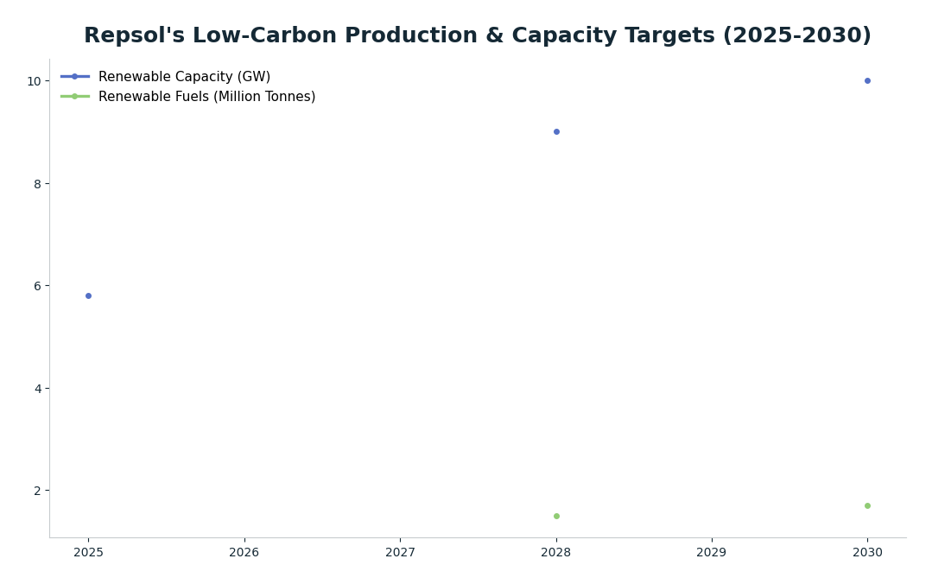
Task: Click the chart title about Repsol's targets
Action: point(478,35)
